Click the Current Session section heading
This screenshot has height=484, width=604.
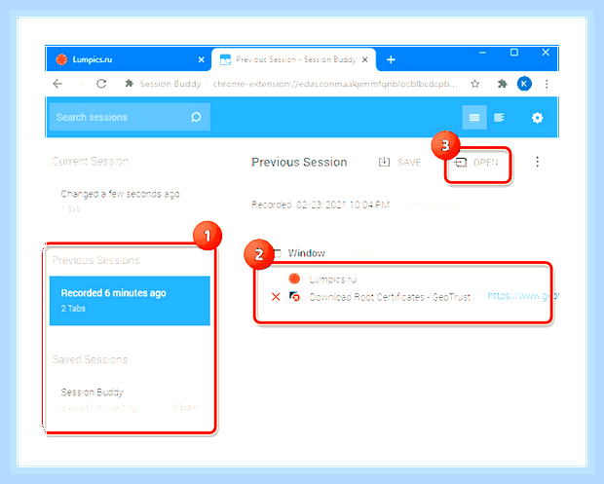pyautogui.click(x=91, y=161)
